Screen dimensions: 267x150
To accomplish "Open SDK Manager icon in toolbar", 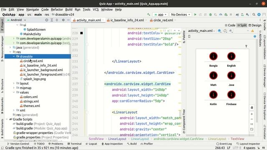I will point(247,15).
